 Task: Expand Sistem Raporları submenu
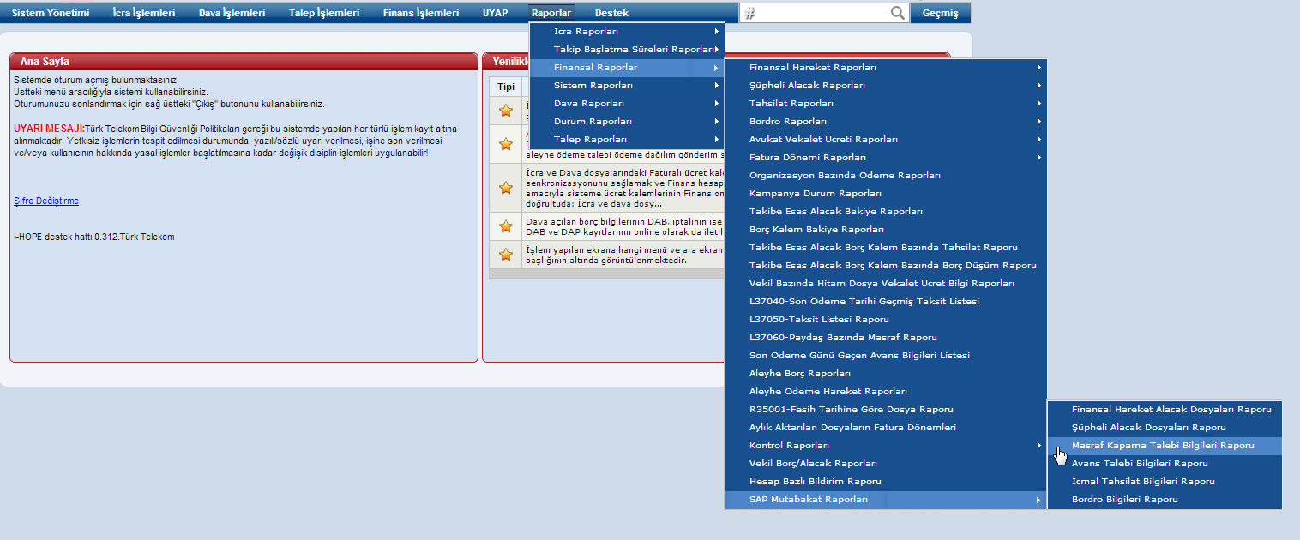point(627,86)
